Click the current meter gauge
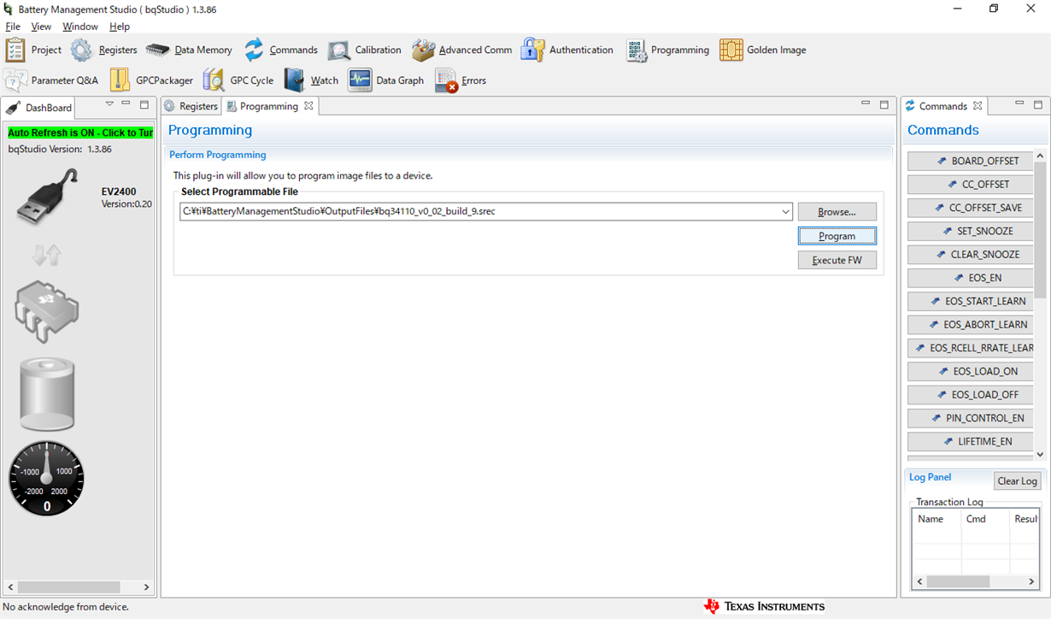 point(47,478)
